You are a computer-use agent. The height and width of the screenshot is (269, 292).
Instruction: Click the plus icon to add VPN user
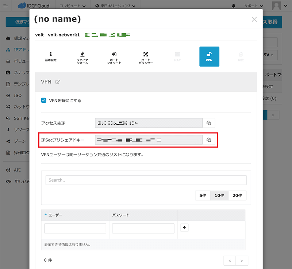click(x=184, y=228)
